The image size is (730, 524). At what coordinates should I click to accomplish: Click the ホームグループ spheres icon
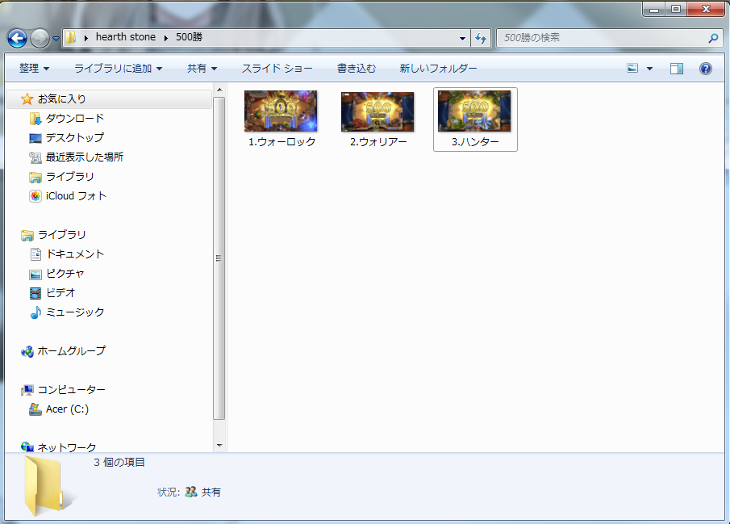(27, 351)
